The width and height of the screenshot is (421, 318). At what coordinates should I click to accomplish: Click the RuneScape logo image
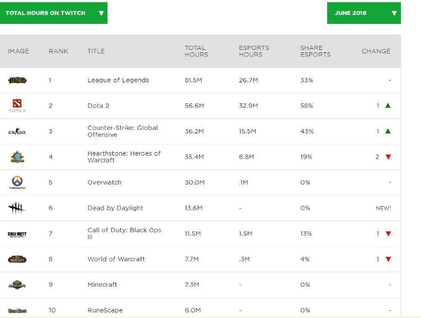pos(17,311)
